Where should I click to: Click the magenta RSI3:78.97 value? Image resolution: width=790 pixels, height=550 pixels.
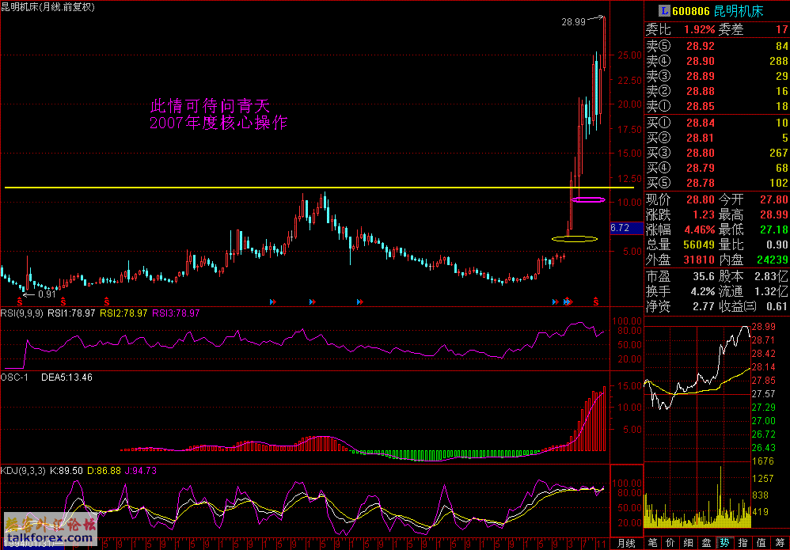point(177,313)
